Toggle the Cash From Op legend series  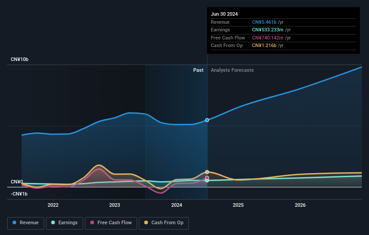click(x=164, y=223)
